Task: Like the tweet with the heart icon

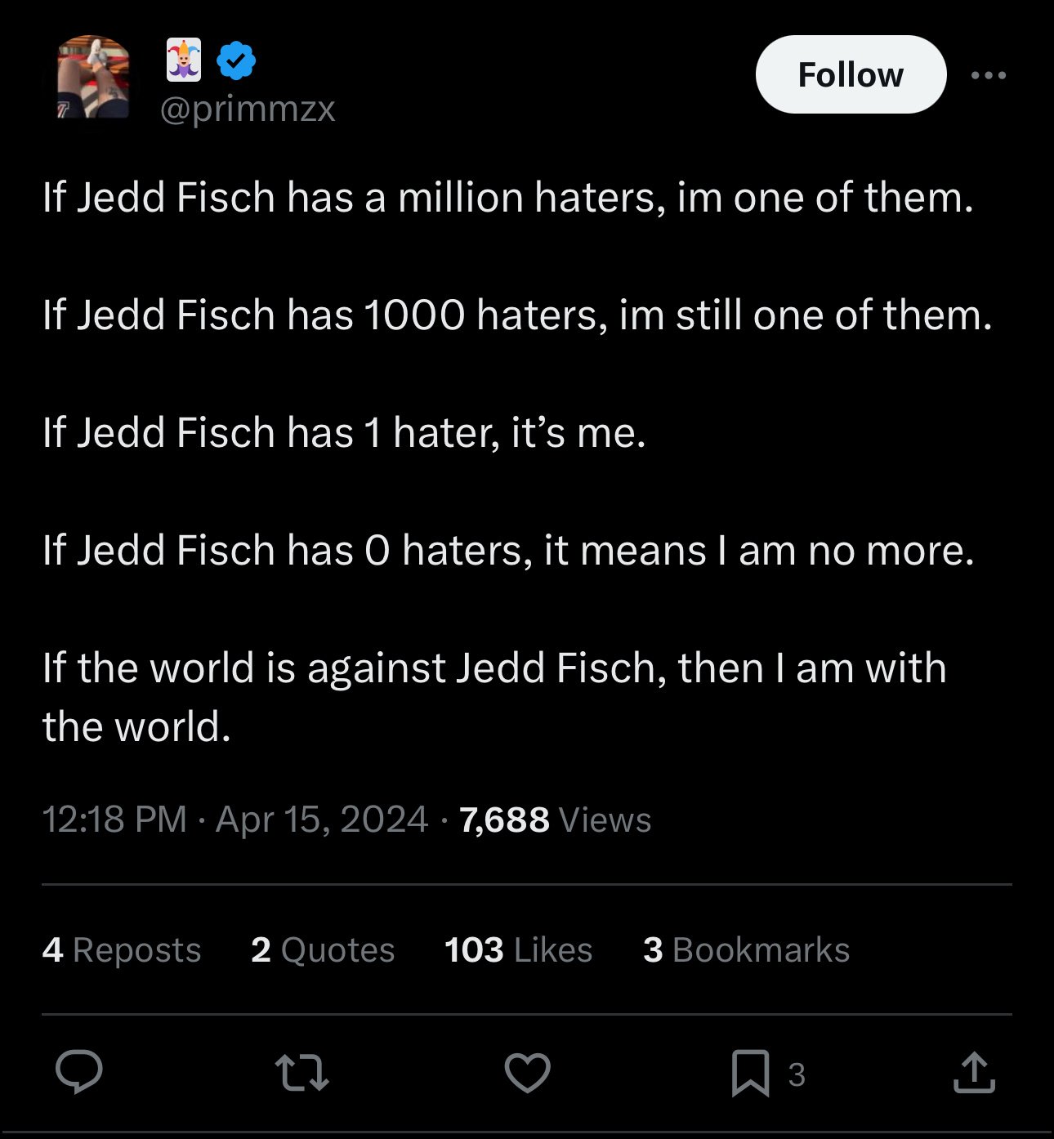Action: pyautogui.click(x=527, y=1073)
